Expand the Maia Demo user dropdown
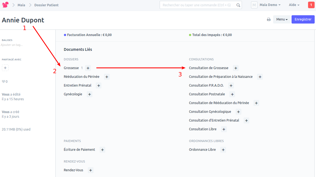 [270, 5]
